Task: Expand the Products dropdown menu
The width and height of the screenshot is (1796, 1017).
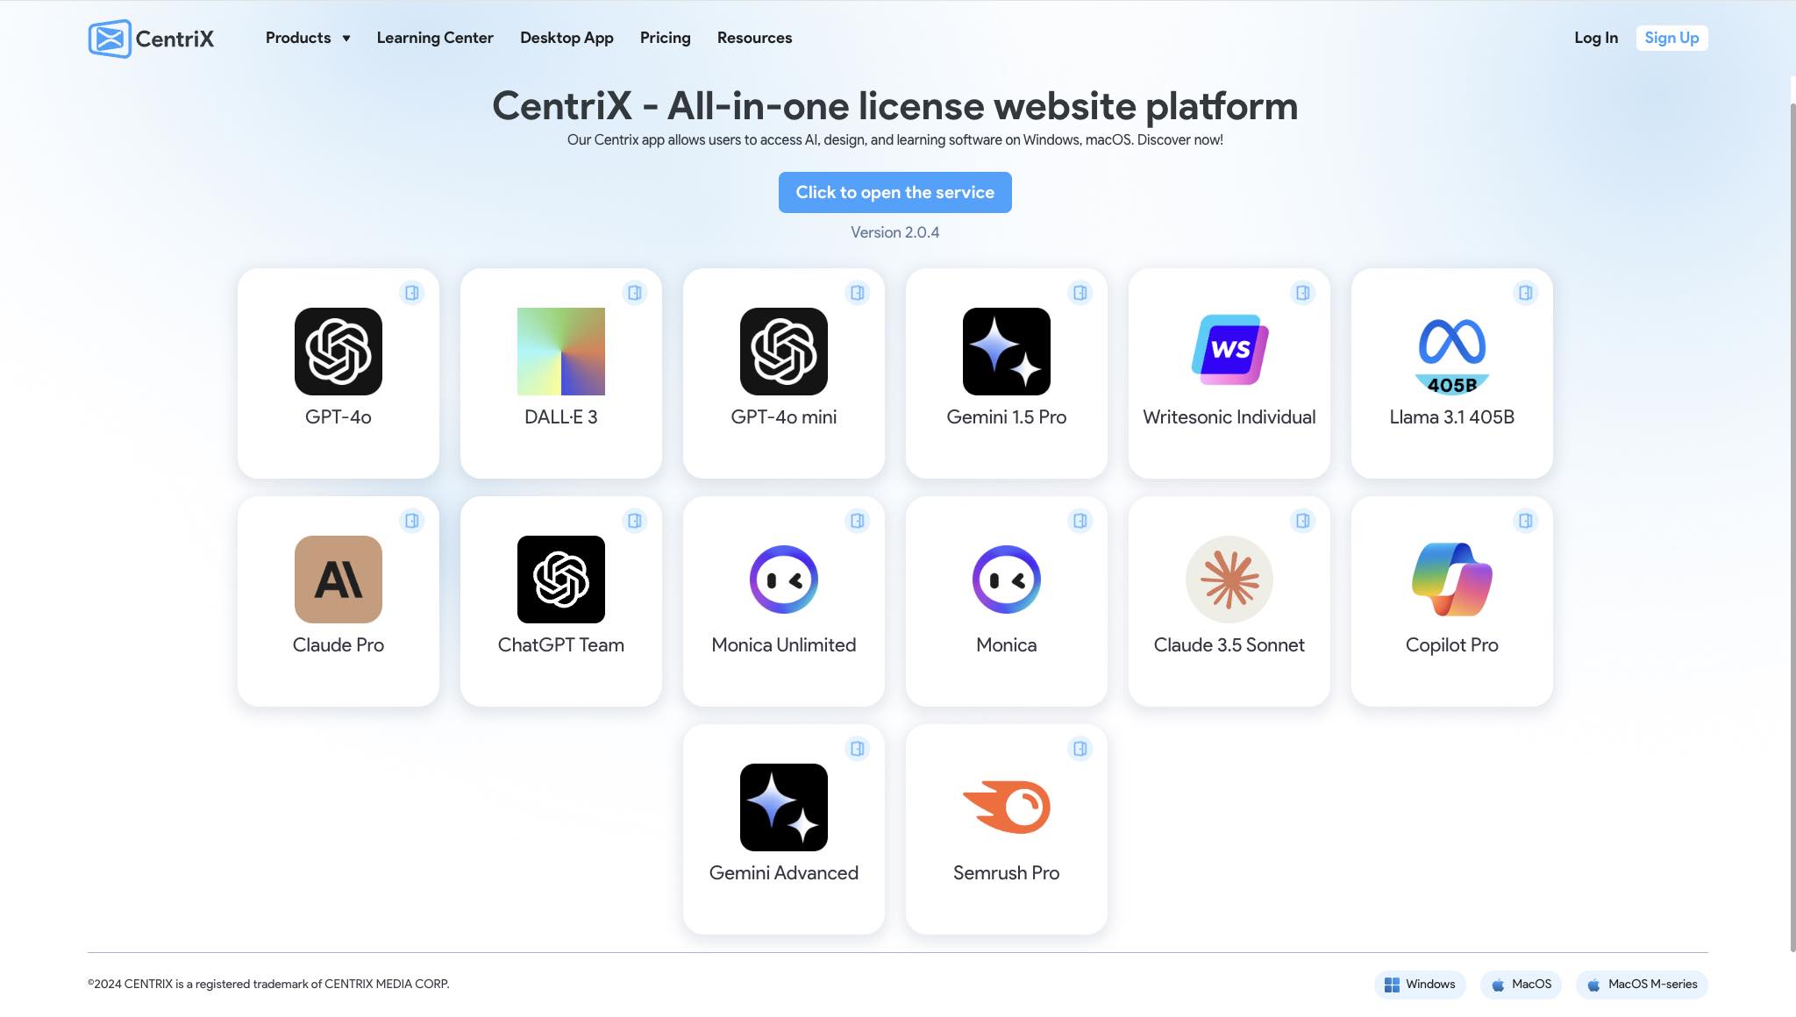Action: 307,38
